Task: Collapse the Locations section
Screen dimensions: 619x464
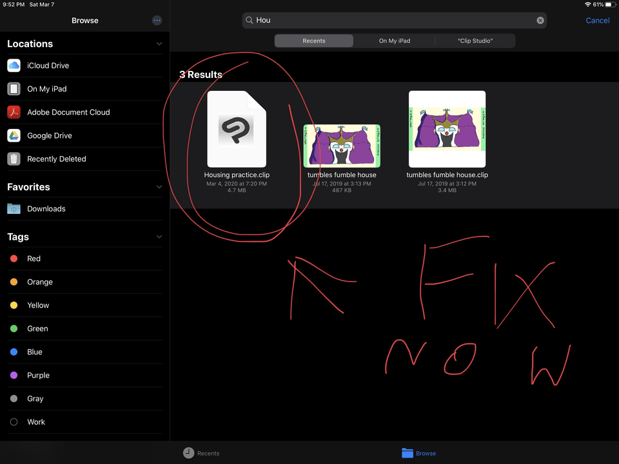Action: (x=159, y=44)
